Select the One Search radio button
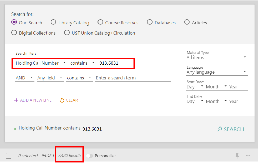Screen dimensions: 258x163 [x=14, y=22]
